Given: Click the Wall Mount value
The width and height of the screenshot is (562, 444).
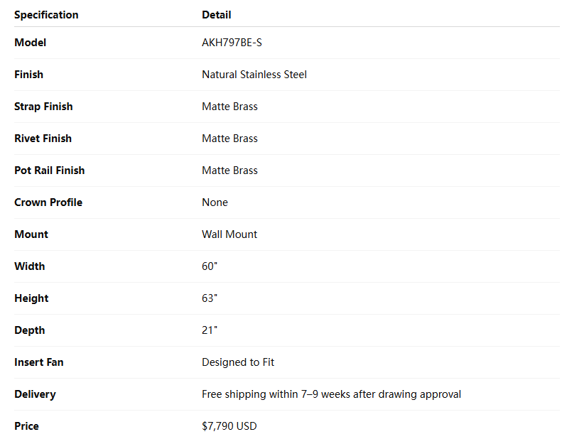Looking at the screenshot, I should click(x=229, y=234).
